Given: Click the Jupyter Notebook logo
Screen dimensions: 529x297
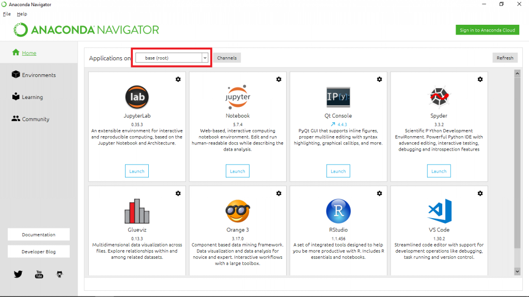Looking at the screenshot, I should pos(238,97).
